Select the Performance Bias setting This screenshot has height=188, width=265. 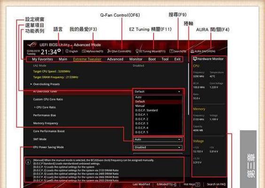point(45,115)
